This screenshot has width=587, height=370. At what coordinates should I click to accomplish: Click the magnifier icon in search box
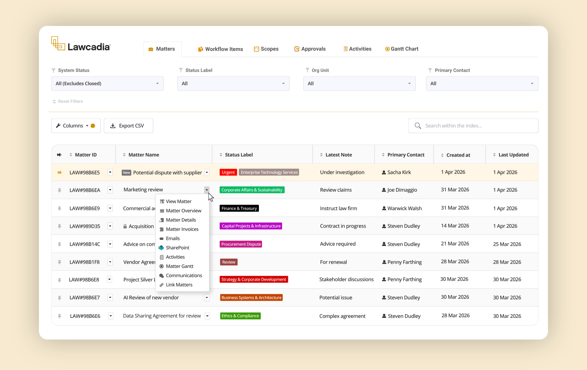(418, 126)
